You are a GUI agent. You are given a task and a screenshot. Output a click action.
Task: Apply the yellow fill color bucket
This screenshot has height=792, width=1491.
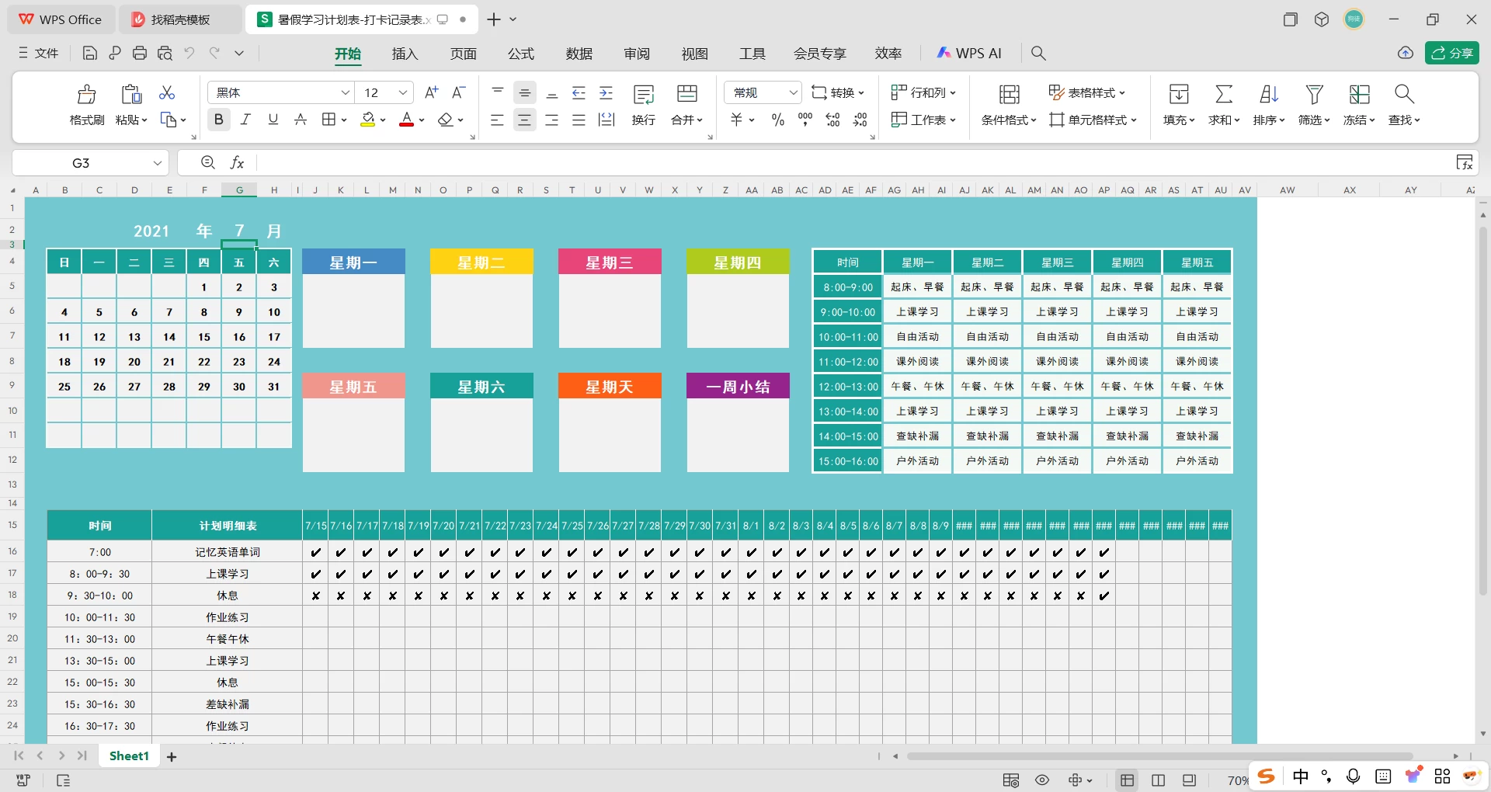tap(368, 120)
